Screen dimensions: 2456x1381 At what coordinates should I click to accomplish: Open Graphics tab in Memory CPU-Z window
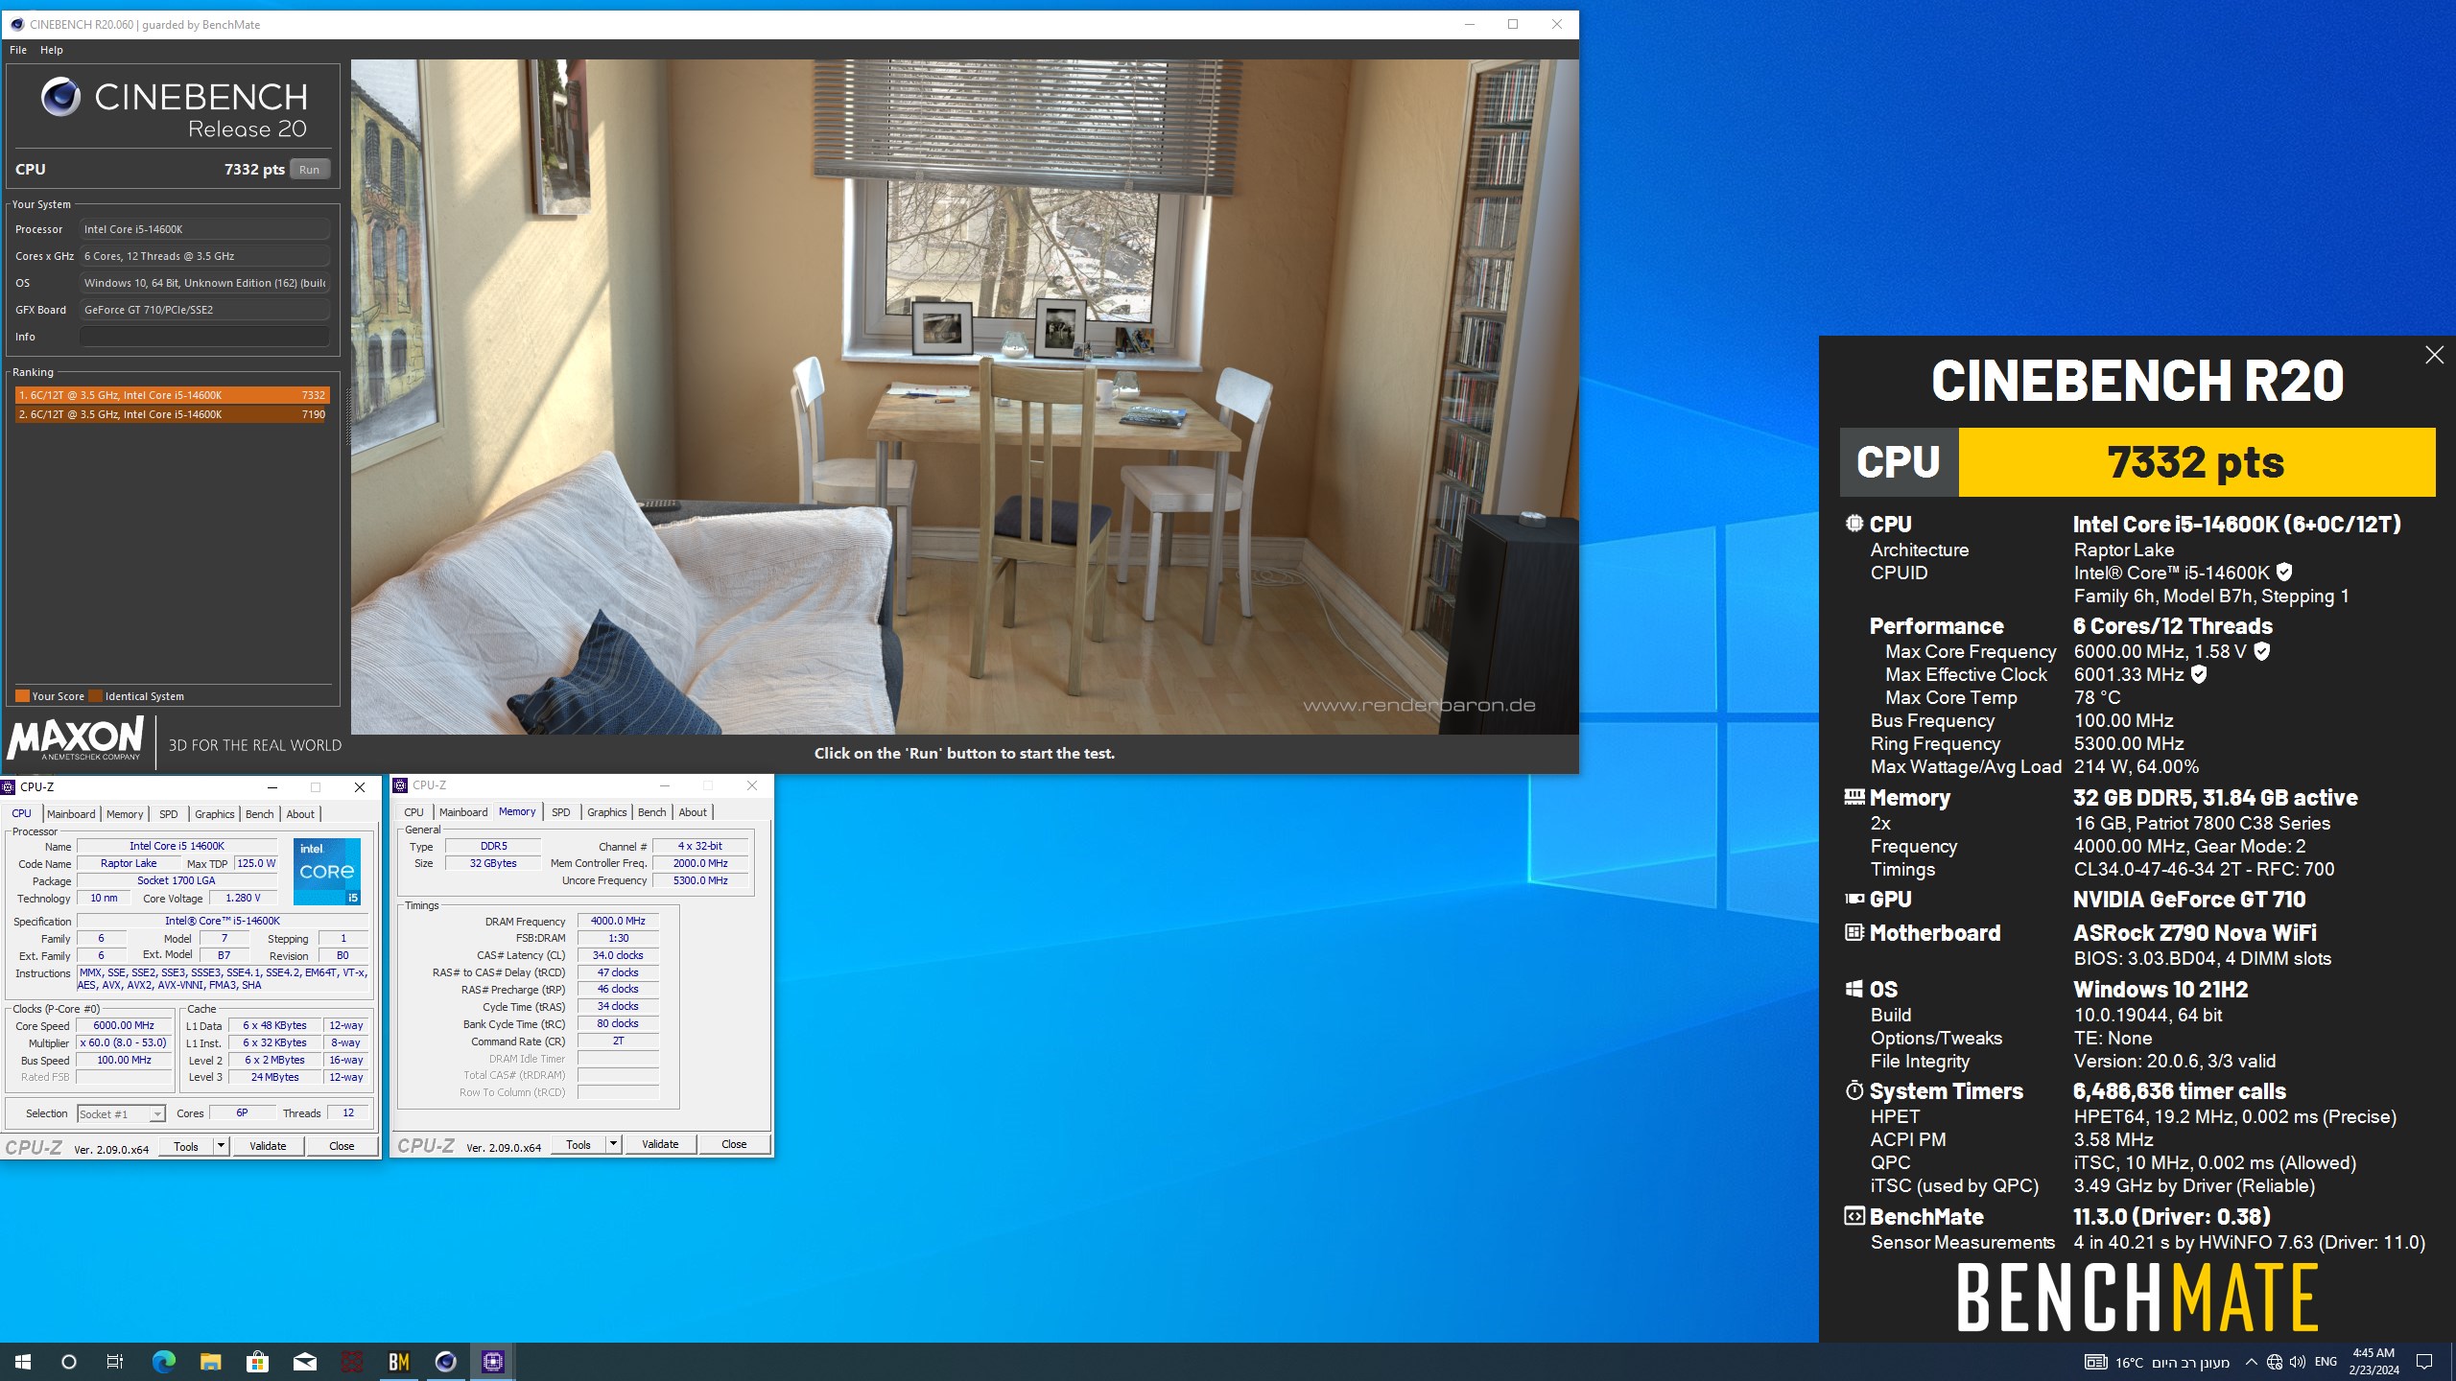pyautogui.click(x=606, y=812)
